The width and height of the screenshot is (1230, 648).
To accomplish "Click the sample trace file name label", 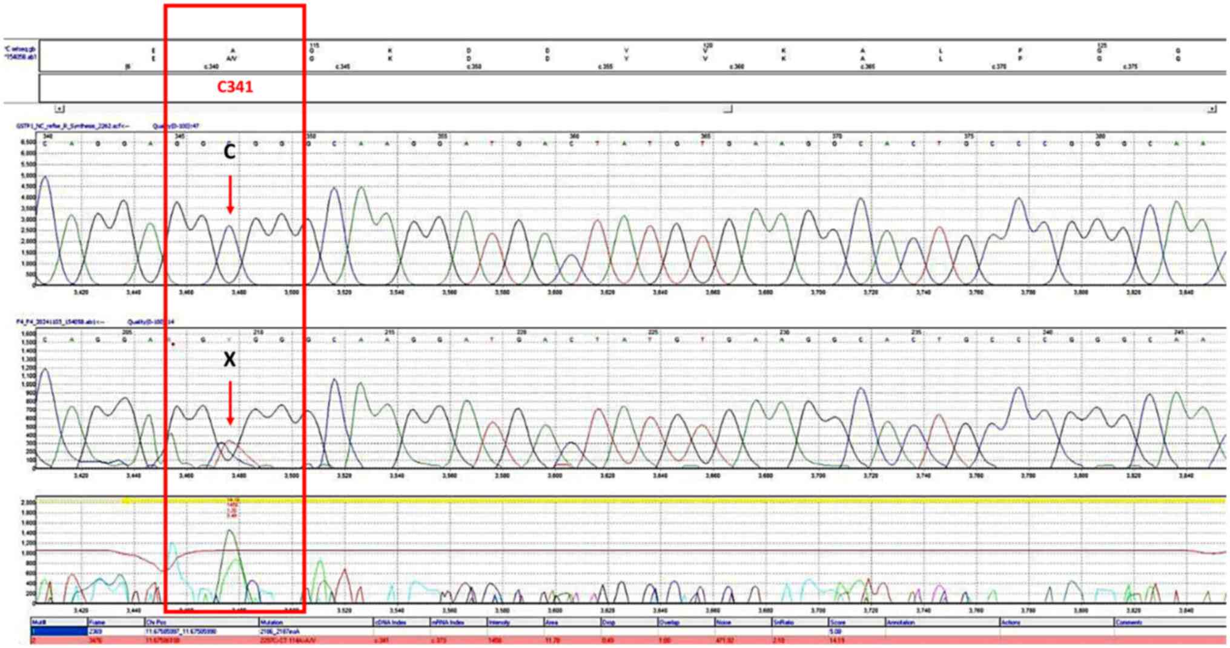I will tap(61, 322).
